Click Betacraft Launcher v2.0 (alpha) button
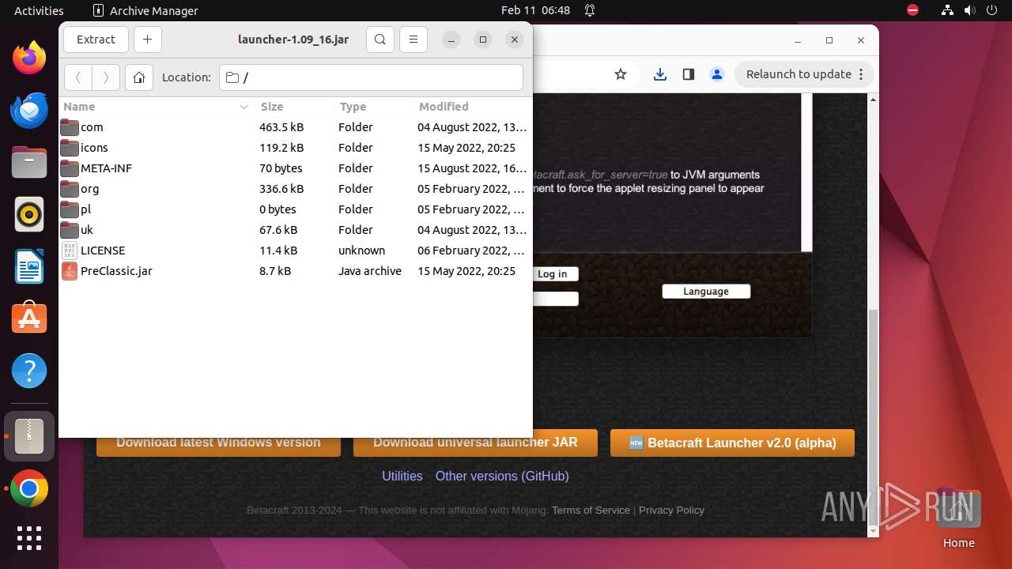1012x569 pixels. click(732, 443)
